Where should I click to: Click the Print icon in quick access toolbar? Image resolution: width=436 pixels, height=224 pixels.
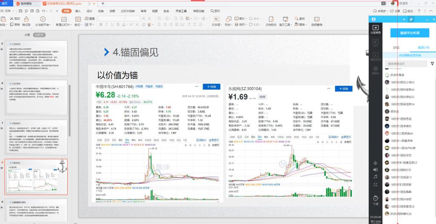[32, 11]
